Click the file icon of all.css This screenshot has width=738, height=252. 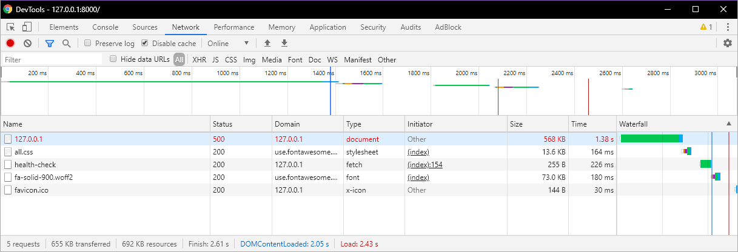click(x=8, y=152)
